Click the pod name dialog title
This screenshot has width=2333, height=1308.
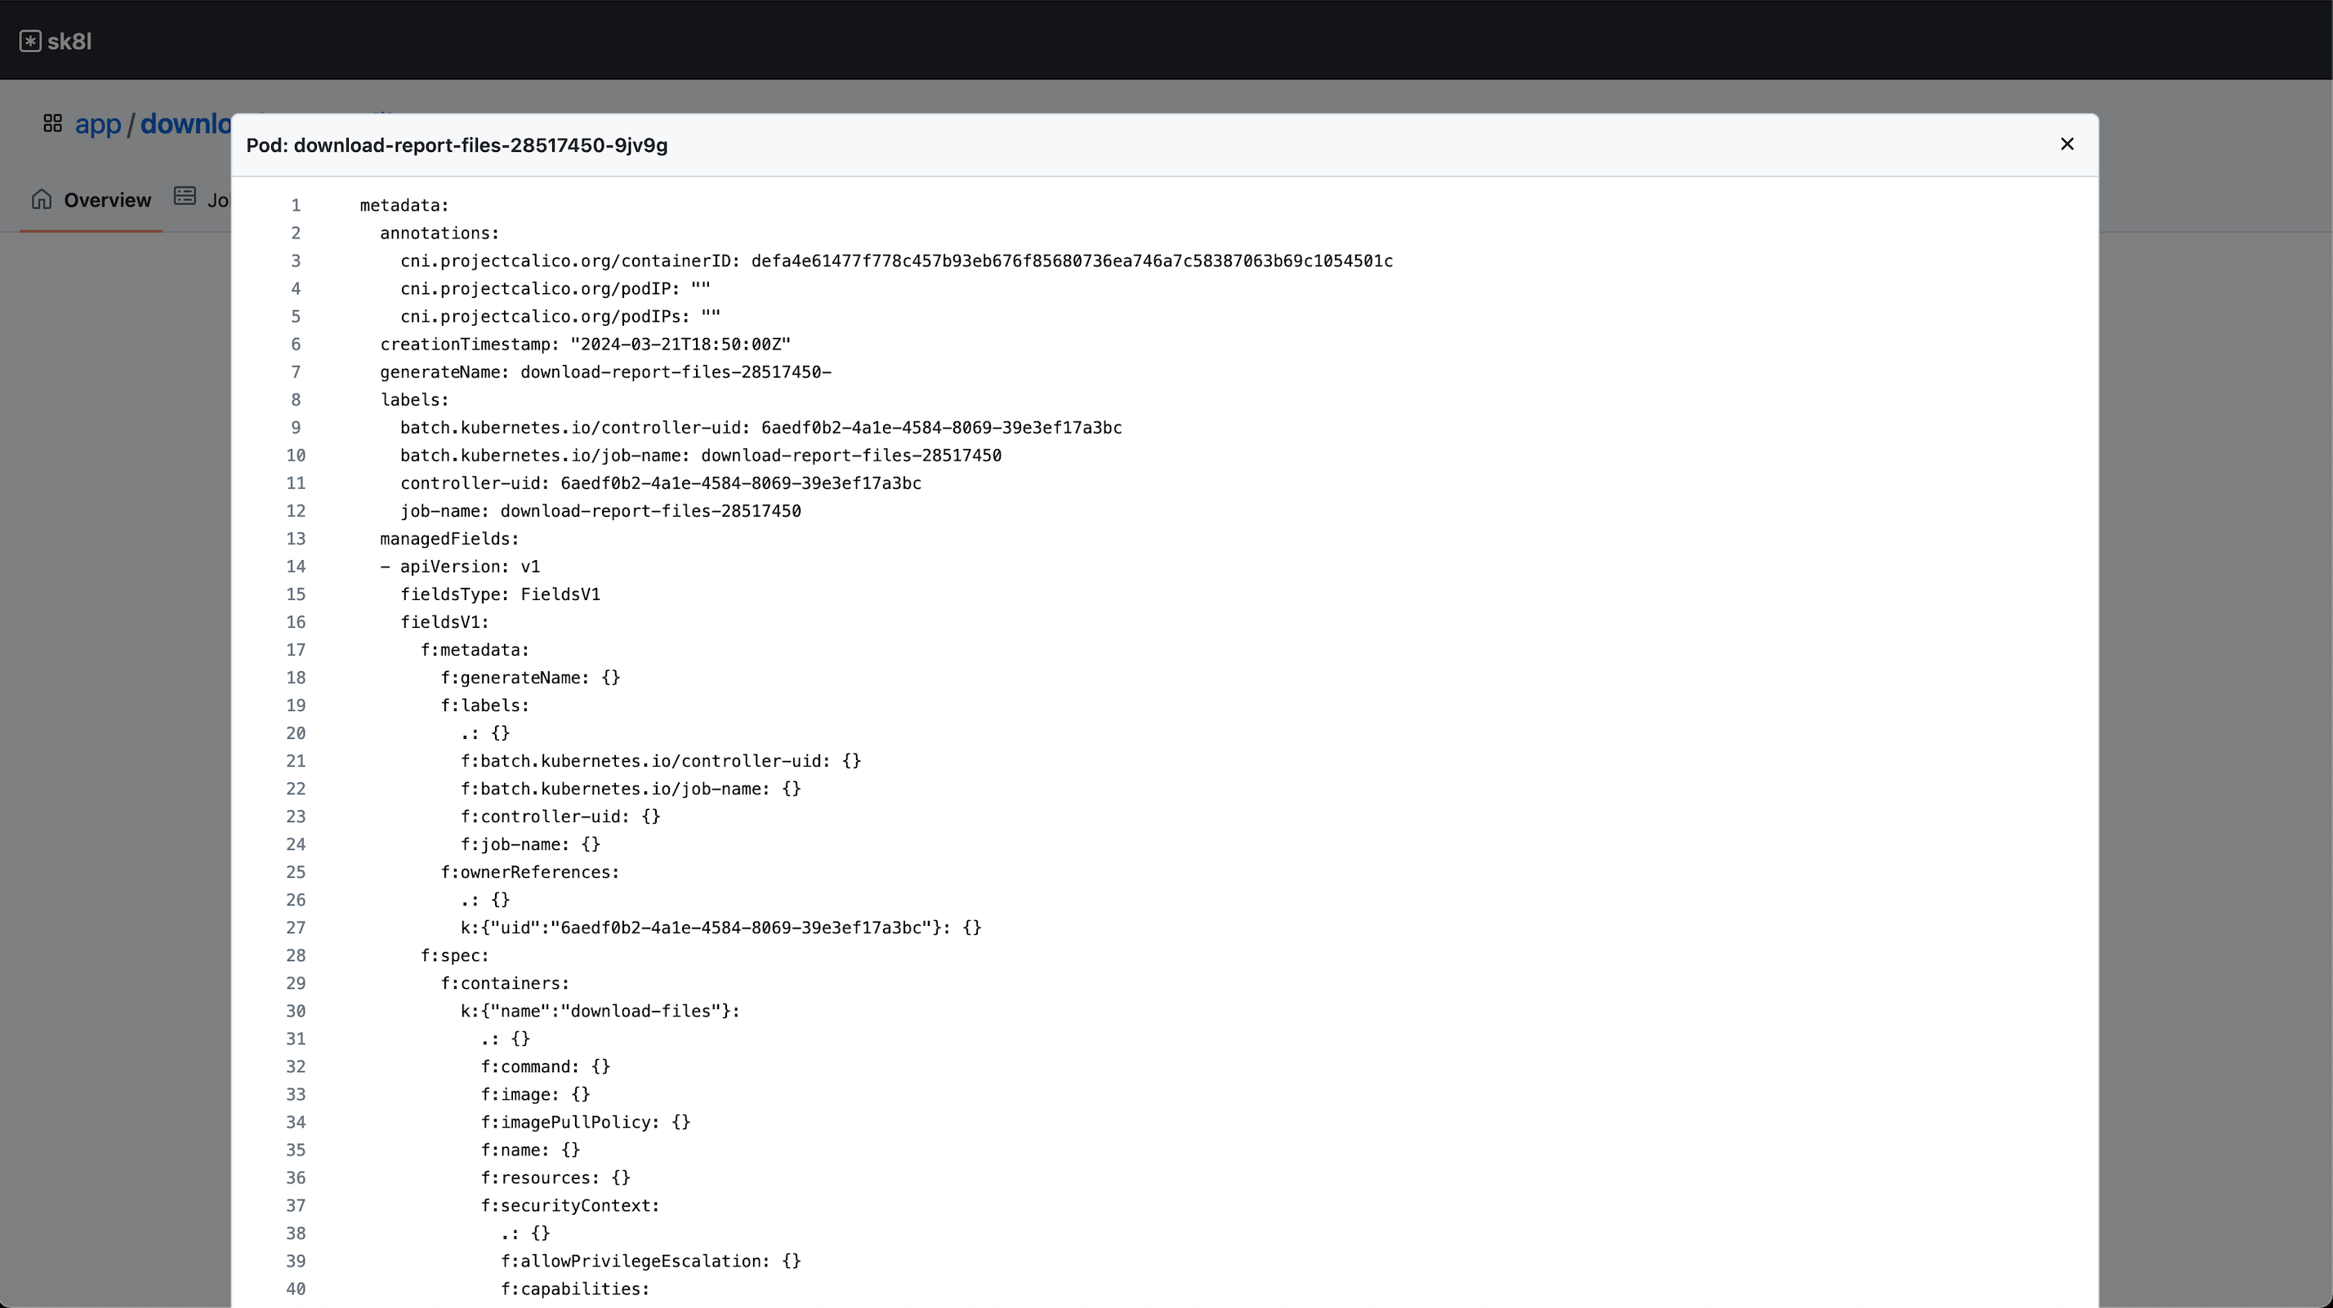click(x=457, y=145)
